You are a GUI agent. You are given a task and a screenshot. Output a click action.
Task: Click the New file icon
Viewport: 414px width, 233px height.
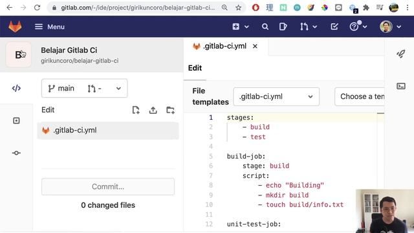[x=136, y=110]
